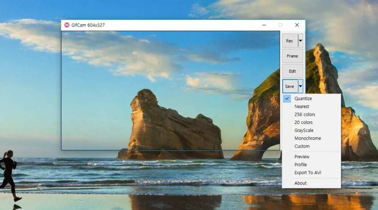Capture a single frame with Frame button
This screenshot has width=378, height=210.
click(x=292, y=56)
